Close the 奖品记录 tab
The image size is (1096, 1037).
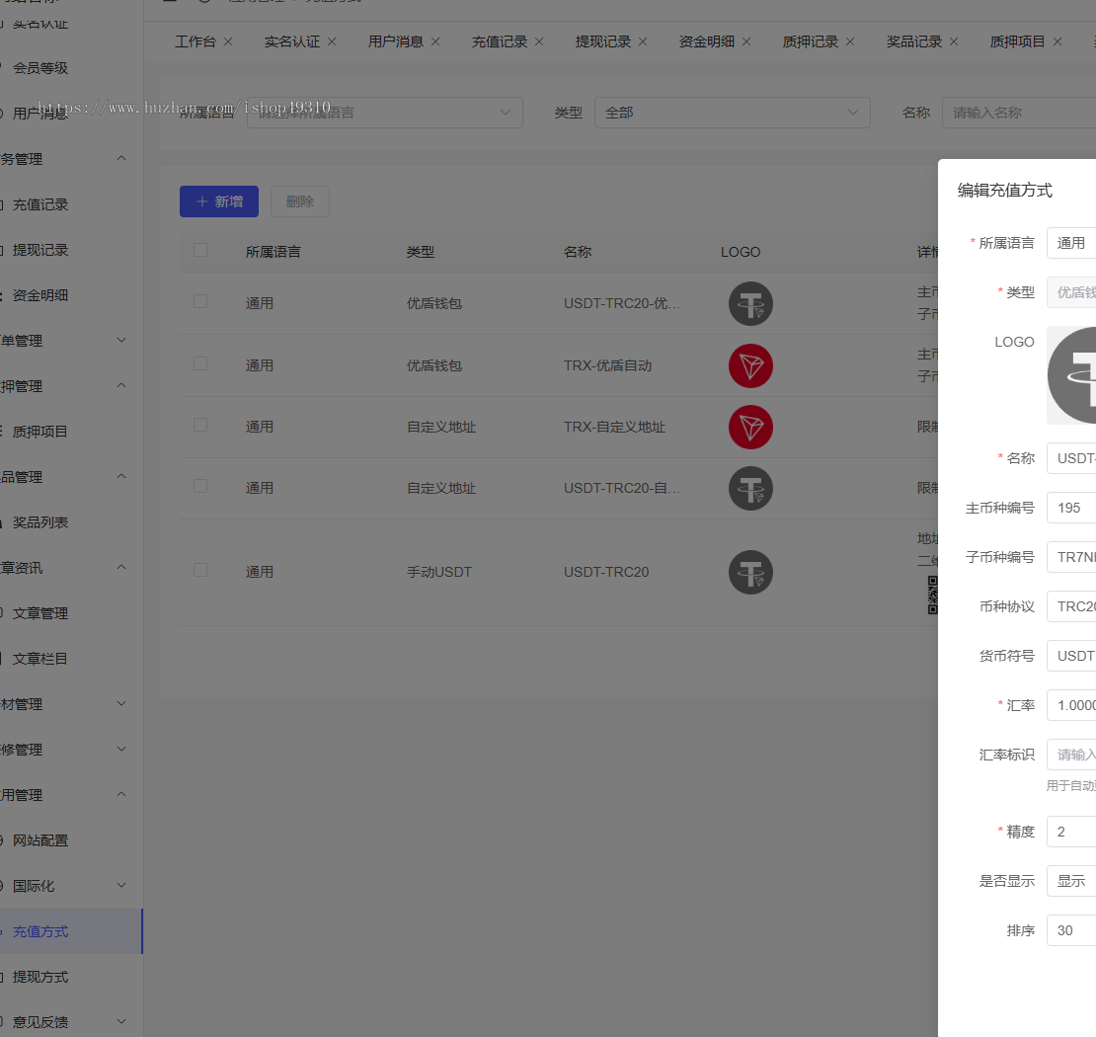[954, 41]
